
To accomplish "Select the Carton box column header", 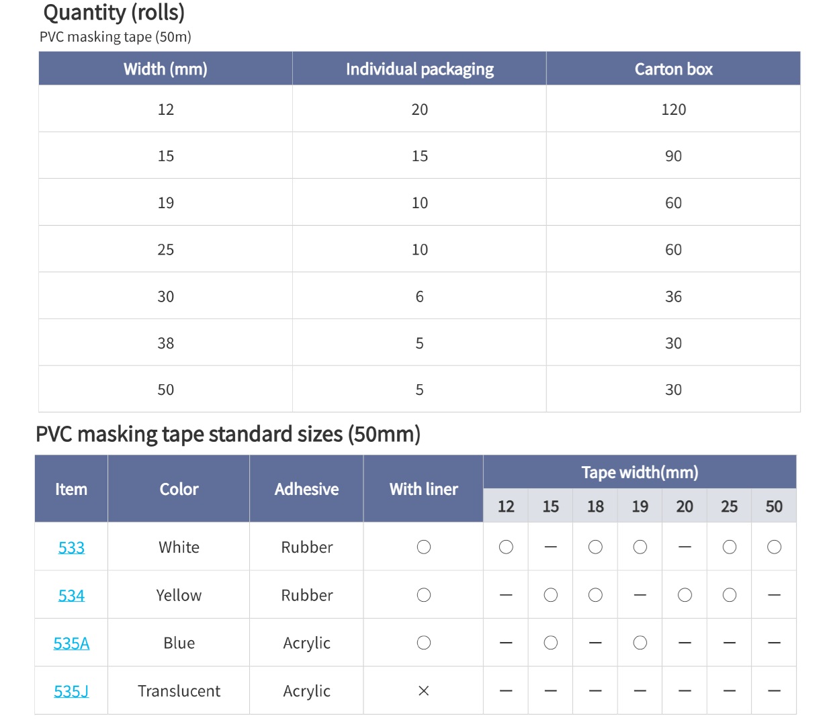I will pos(673,69).
